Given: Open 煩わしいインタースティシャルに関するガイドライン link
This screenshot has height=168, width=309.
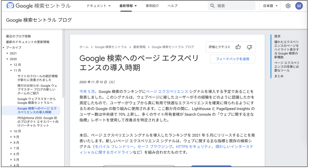Looking at the screenshot, I should pyautogui.click(x=166, y=149).
